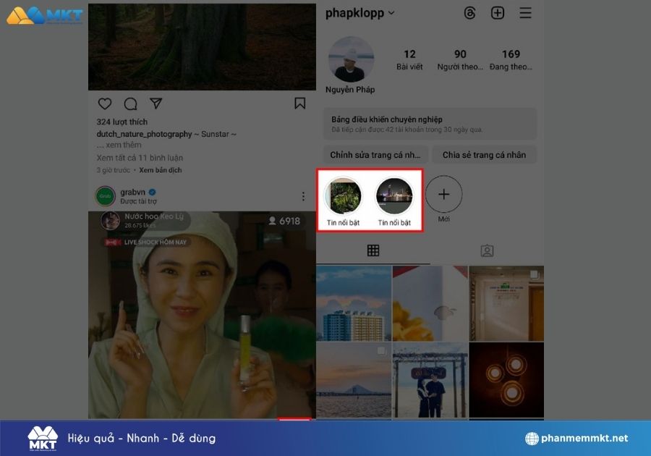This screenshot has height=456, width=651.
Task: Open the live viewer count 6918
Action: [284, 221]
